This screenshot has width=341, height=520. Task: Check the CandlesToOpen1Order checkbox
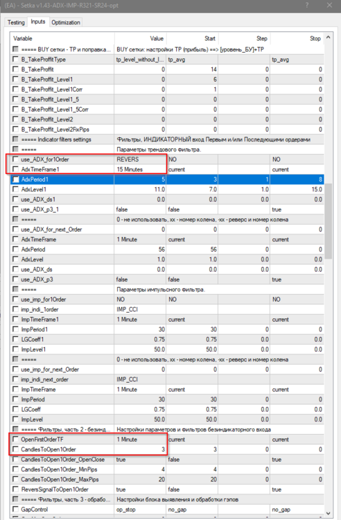tap(15, 449)
